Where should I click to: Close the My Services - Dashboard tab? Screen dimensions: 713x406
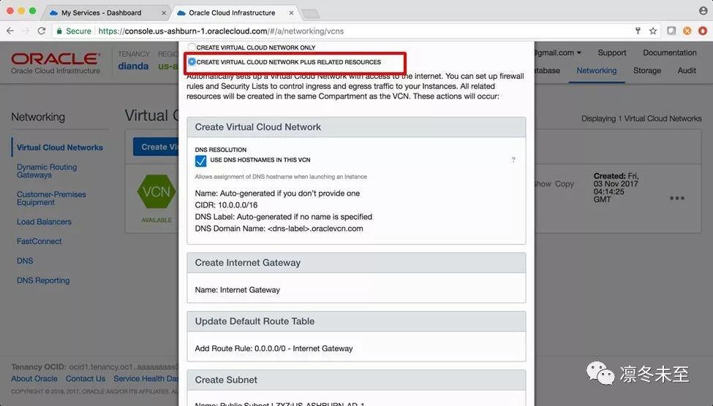point(164,13)
